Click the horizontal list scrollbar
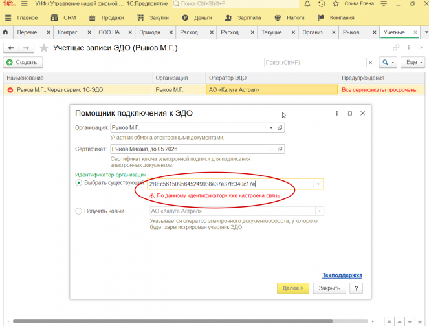Viewport: 429px width, 331px height. click(x=172, y=321)
